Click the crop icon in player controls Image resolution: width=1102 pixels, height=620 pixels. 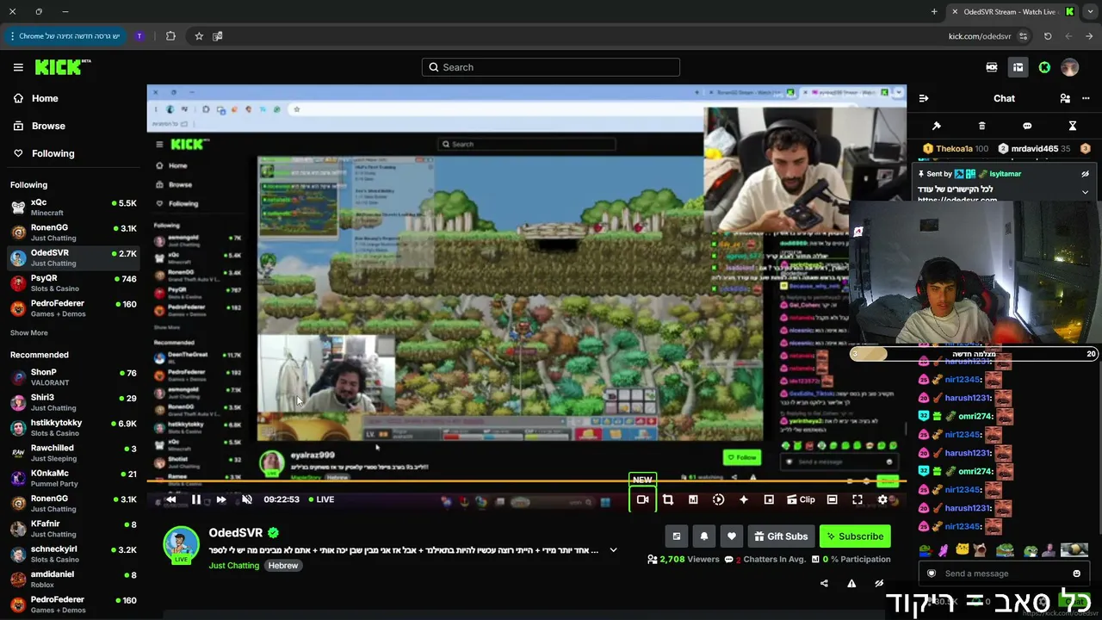tap(667, 499)
